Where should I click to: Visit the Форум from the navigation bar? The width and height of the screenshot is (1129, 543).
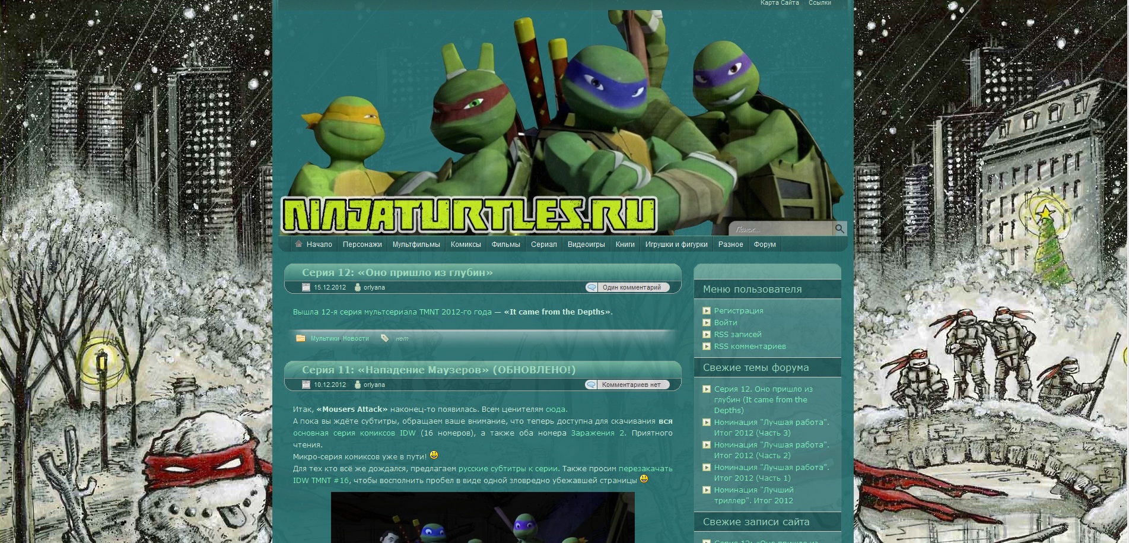[765, 244]
